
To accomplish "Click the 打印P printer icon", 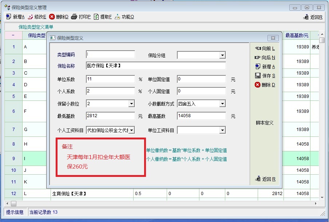I will tap(74, 17).
